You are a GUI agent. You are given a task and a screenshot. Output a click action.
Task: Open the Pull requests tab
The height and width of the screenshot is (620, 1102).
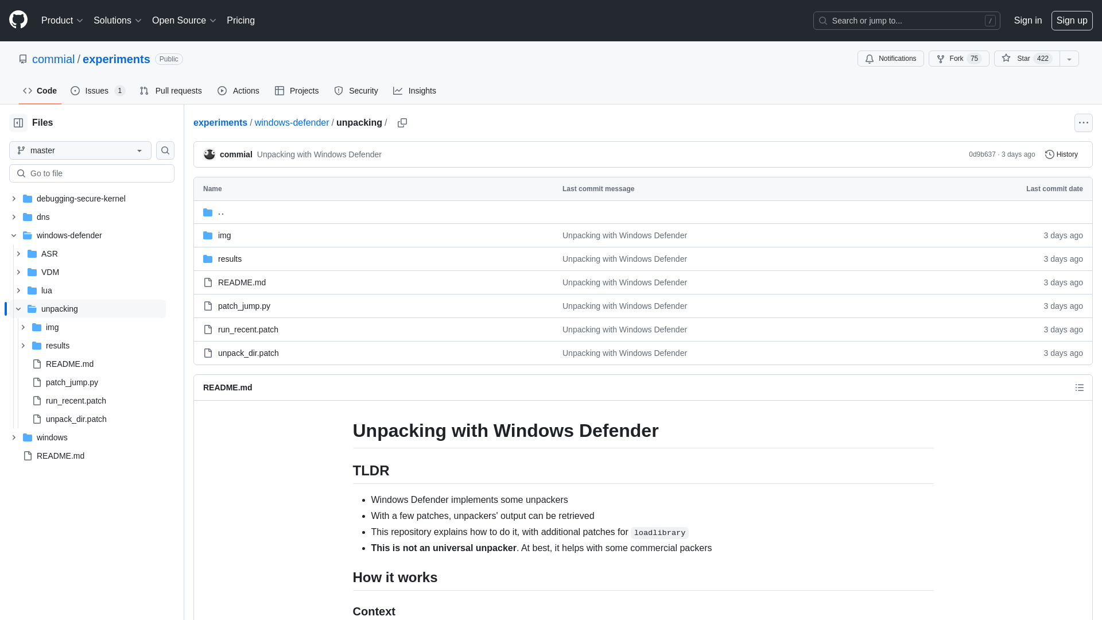170,91
